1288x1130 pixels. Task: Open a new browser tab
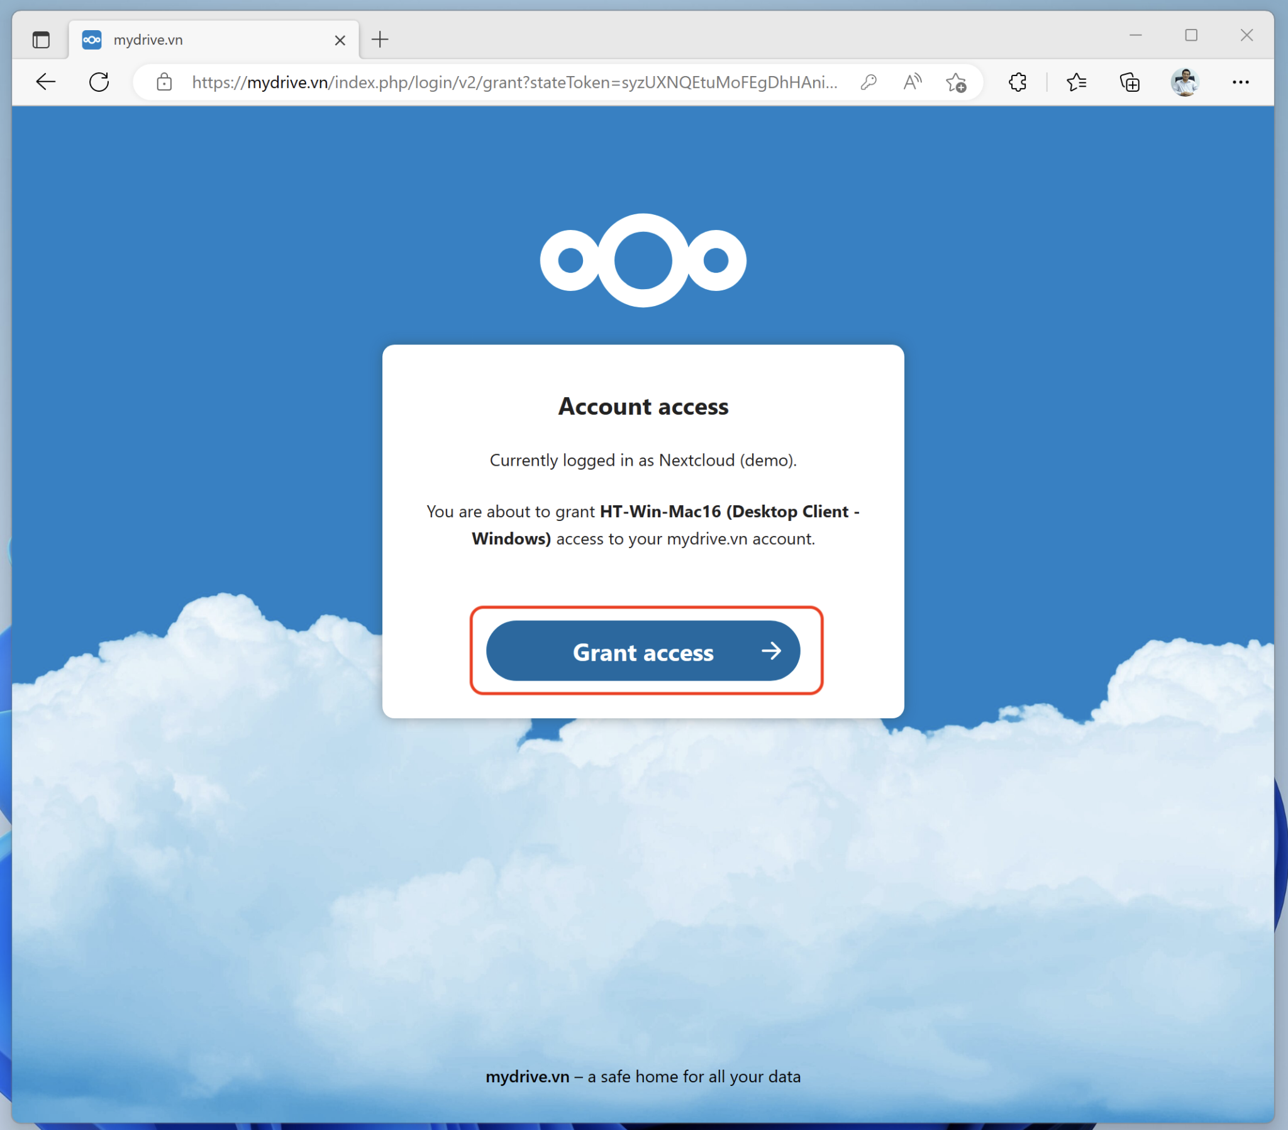click(379, 40)
